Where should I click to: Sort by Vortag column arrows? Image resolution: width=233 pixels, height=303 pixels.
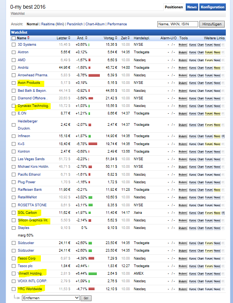click(x=116, y=38)
